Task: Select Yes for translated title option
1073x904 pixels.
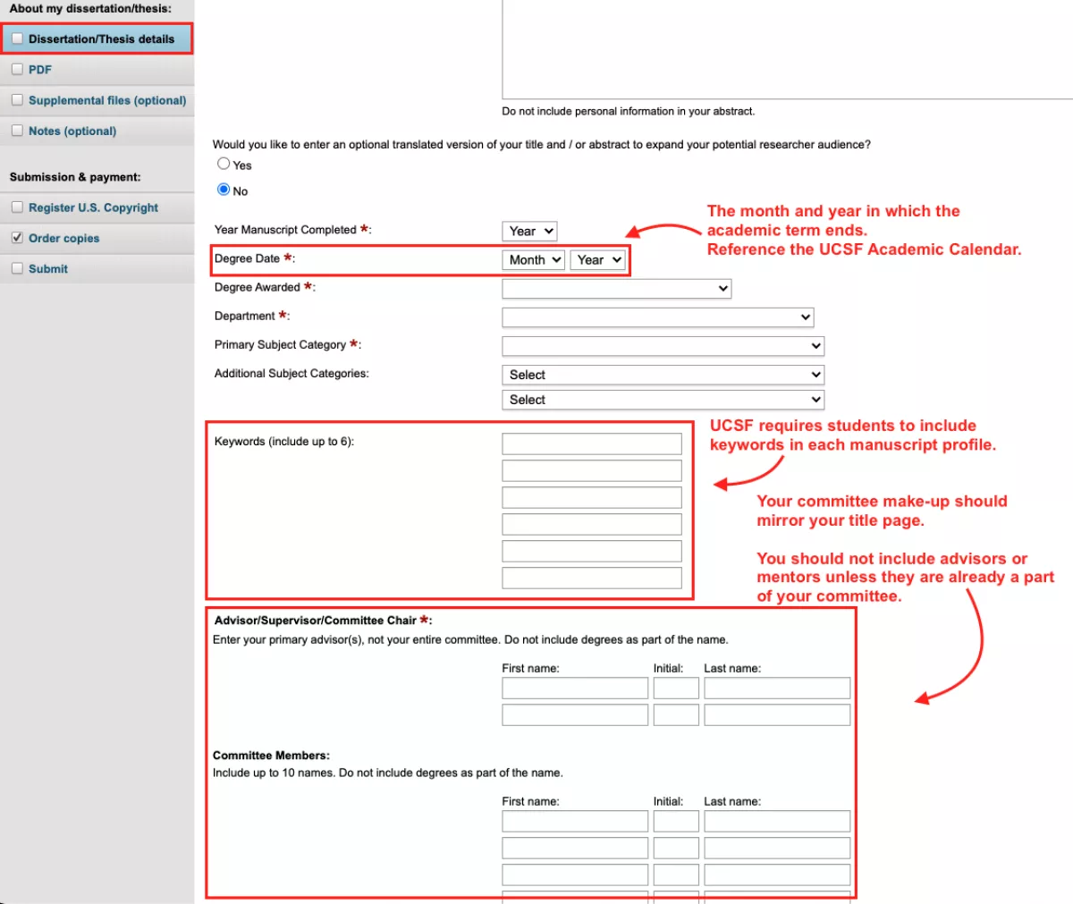Action: tap(224, 164)
